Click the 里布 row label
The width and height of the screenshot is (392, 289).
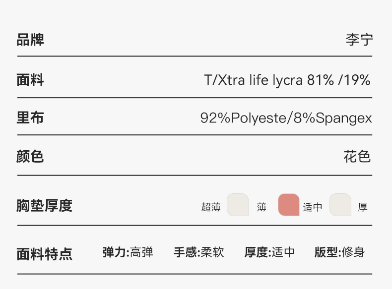pos(30,117)
